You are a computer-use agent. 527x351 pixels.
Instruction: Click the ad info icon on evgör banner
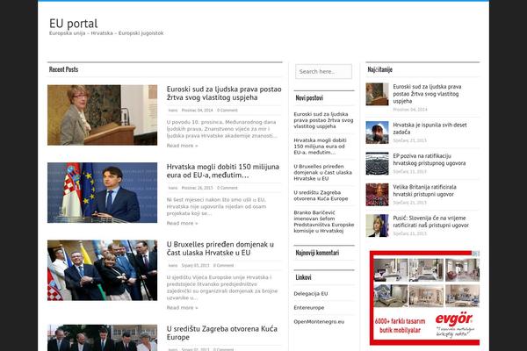pos(476,254)
